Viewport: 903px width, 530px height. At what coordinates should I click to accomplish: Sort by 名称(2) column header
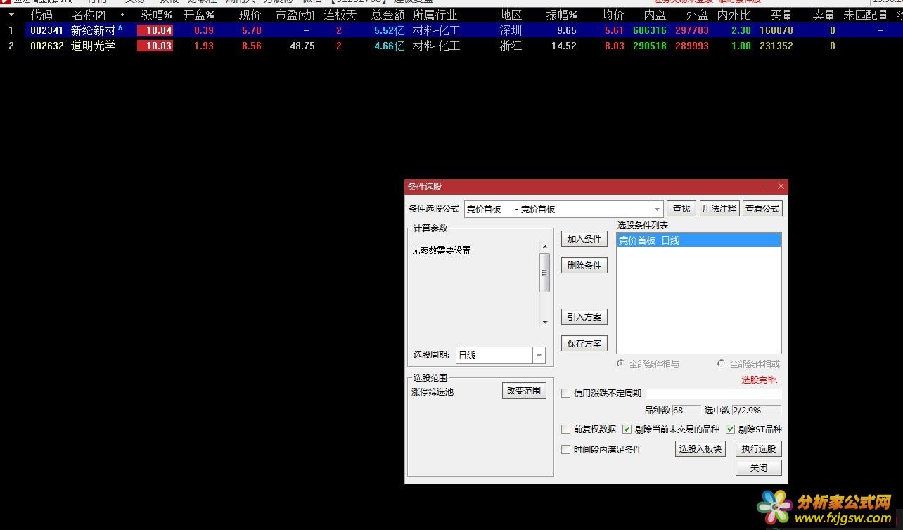point(89,15)
